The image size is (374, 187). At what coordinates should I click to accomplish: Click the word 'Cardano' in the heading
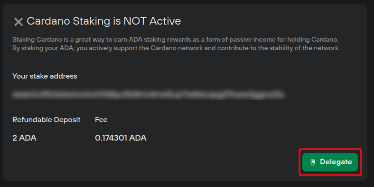click(49, 21)
